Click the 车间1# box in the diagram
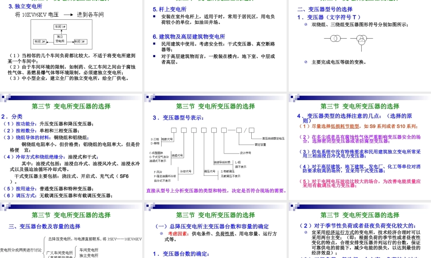 (x=60, y=26)
